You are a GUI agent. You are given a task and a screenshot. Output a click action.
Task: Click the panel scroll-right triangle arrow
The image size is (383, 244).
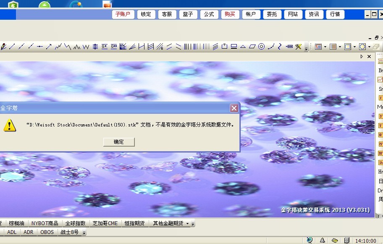362,57
